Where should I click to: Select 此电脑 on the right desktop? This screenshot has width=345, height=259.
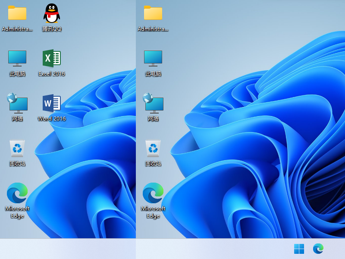pyautogui.click(x=153, y=58)
